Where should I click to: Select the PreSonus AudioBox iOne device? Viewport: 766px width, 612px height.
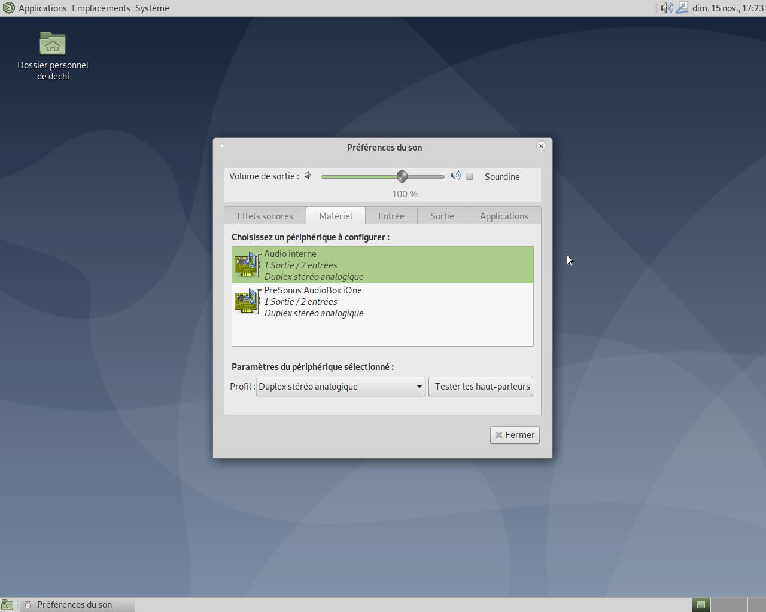click(x=382, y=301)
